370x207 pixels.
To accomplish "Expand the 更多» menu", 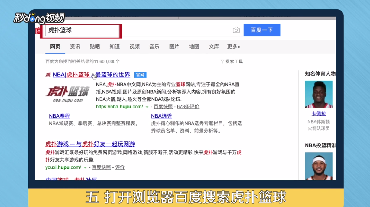I will pos(234,47).
